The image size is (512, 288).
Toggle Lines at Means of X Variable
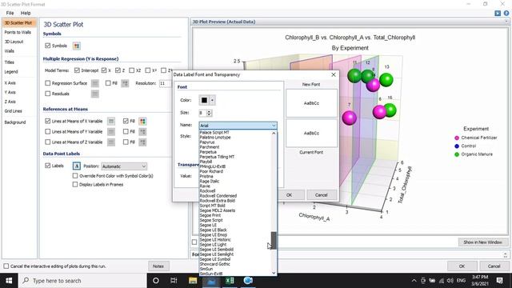click(x=48, y=121)
